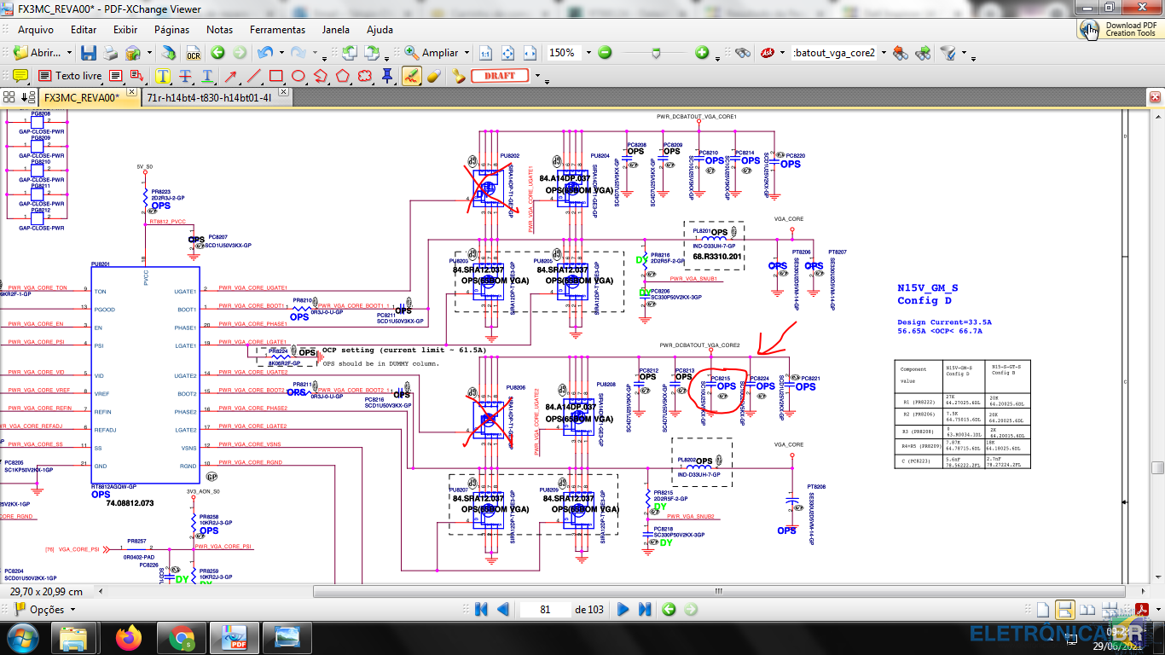Select the Eraser tool
1165x655 pixels.
click(433, 76)
